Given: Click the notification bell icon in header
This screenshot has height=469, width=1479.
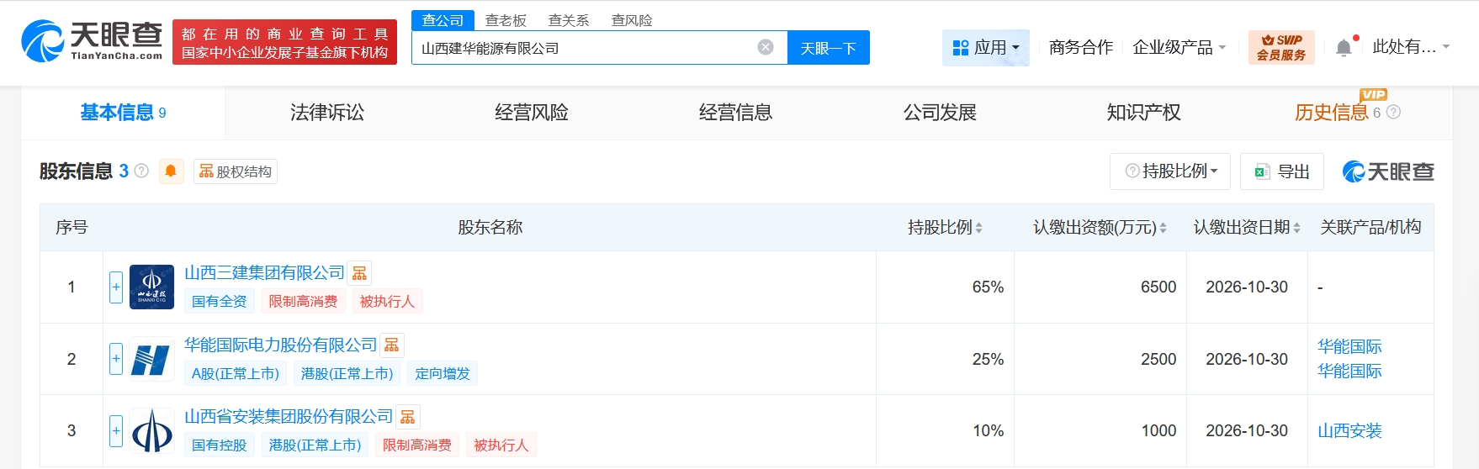Looking at the screenshot, I should 1344,48.
